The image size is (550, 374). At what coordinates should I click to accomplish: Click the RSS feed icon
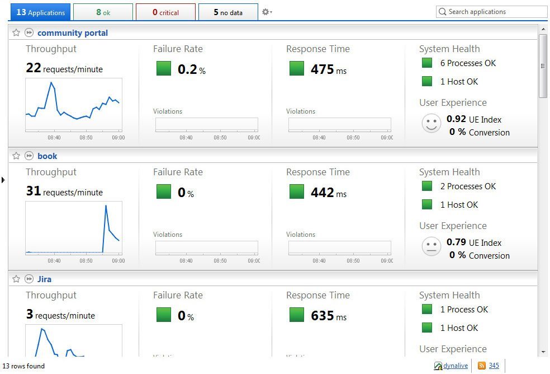tap(482, 366)
